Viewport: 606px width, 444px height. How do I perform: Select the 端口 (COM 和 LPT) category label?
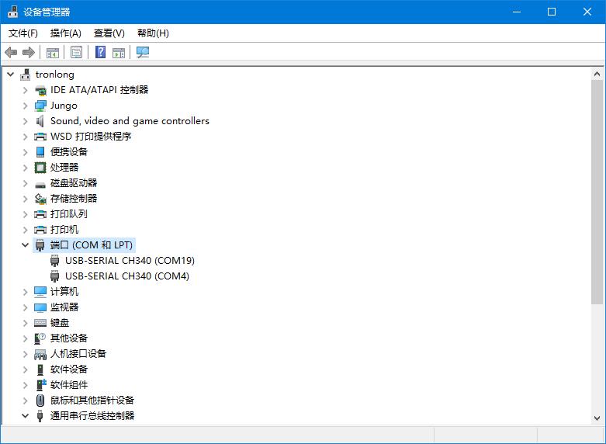[x=92, y=245]
